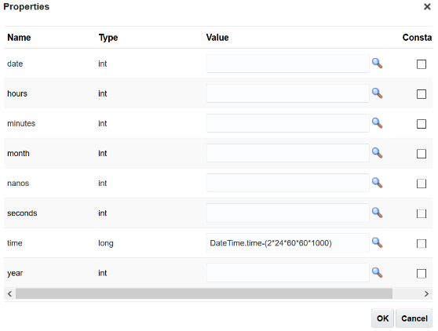Image resolution: width=438 pixels, height=331 pixels.
Task: Open search icon for seconds value
Action: [377, 213]
